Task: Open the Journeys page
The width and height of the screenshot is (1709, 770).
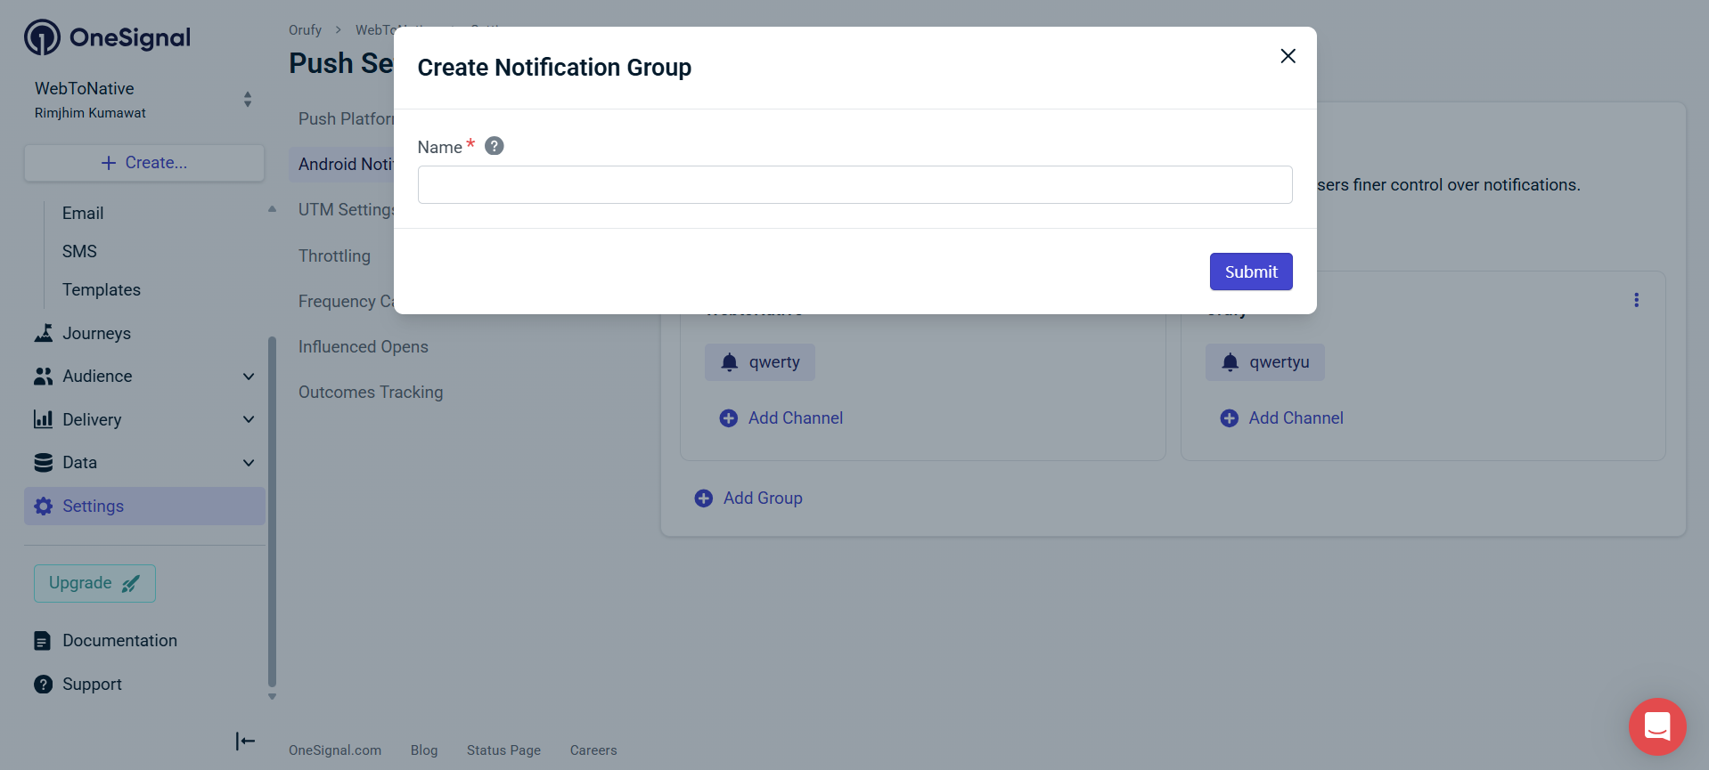Action: (x=96, y=333)
